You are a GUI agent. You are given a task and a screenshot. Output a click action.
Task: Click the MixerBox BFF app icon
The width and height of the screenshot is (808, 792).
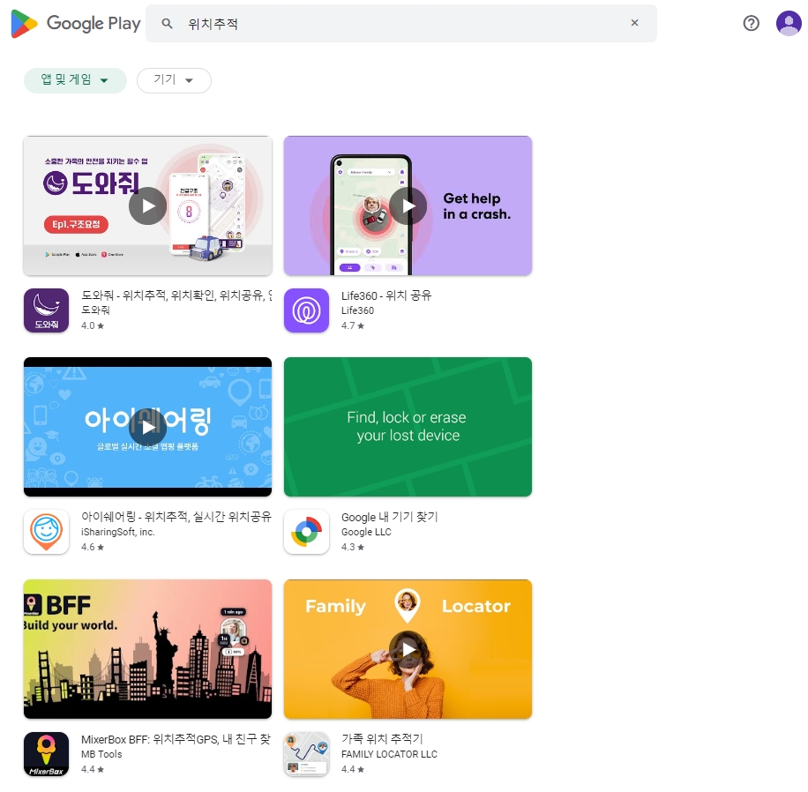coord(47,754)
